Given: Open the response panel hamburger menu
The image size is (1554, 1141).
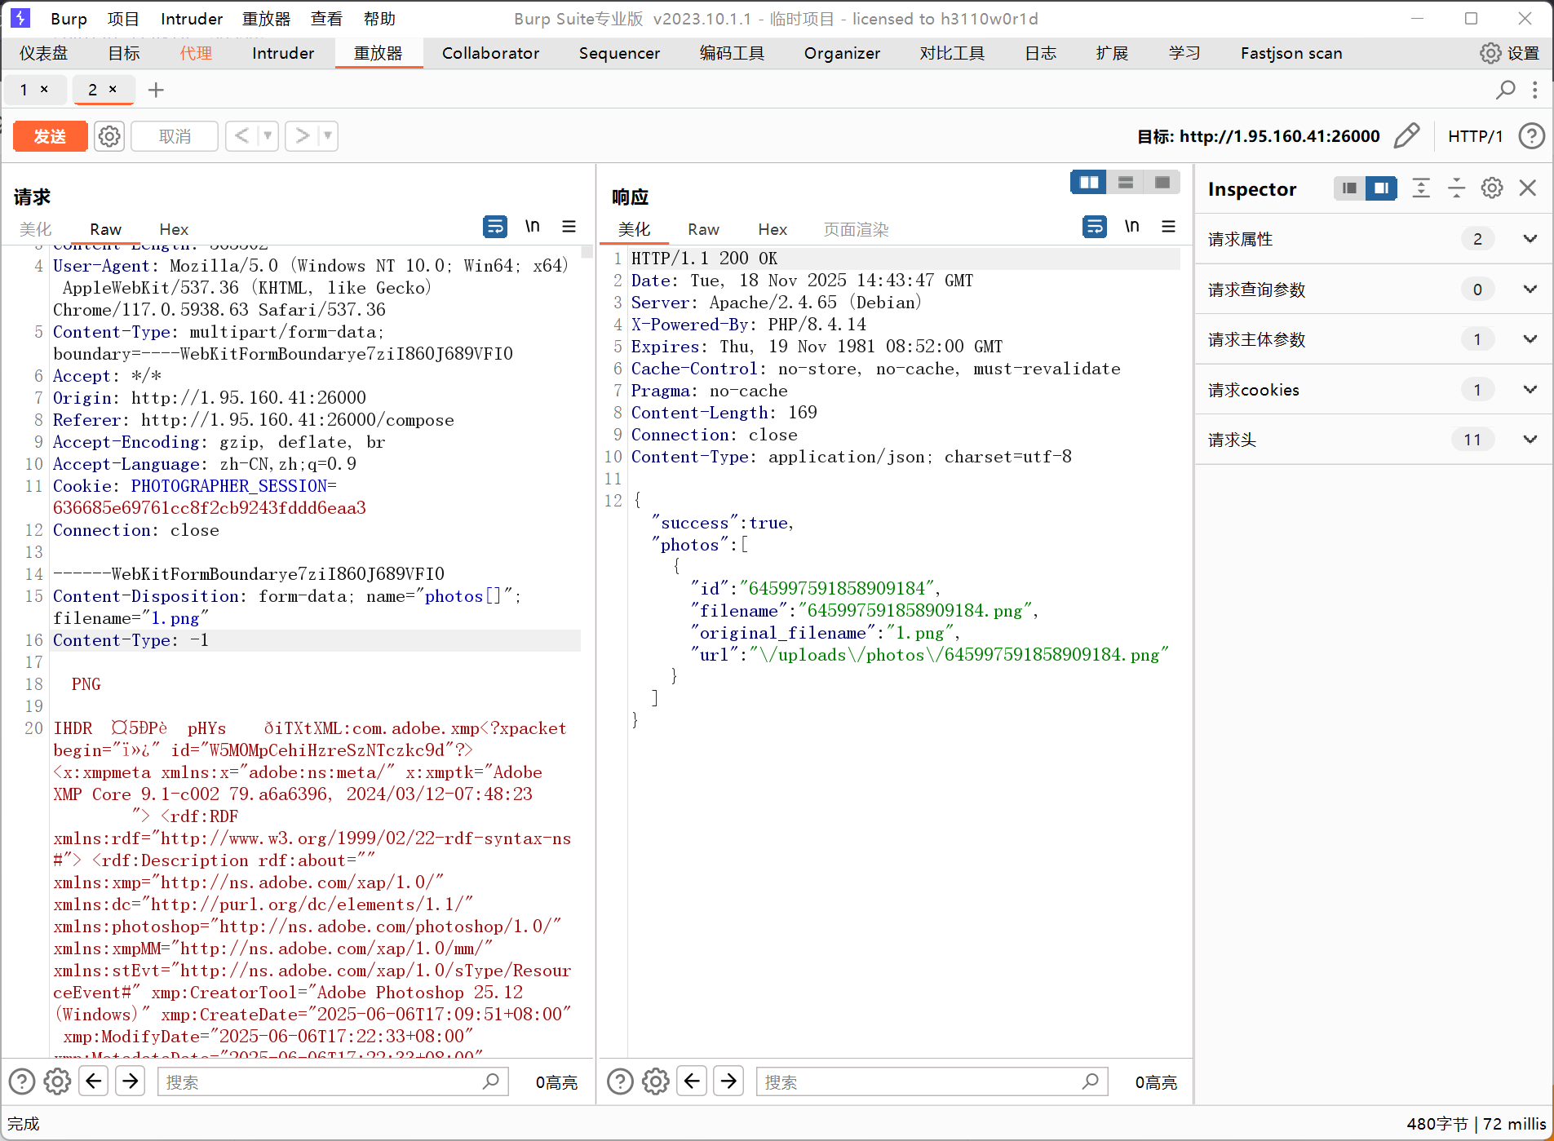Looking at the screenshot, I should pyautogui.click(x=1168, y=227).
